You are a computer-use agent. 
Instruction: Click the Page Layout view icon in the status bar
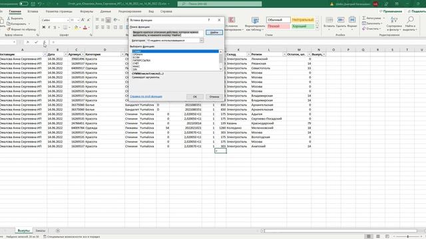pos(378,236)
